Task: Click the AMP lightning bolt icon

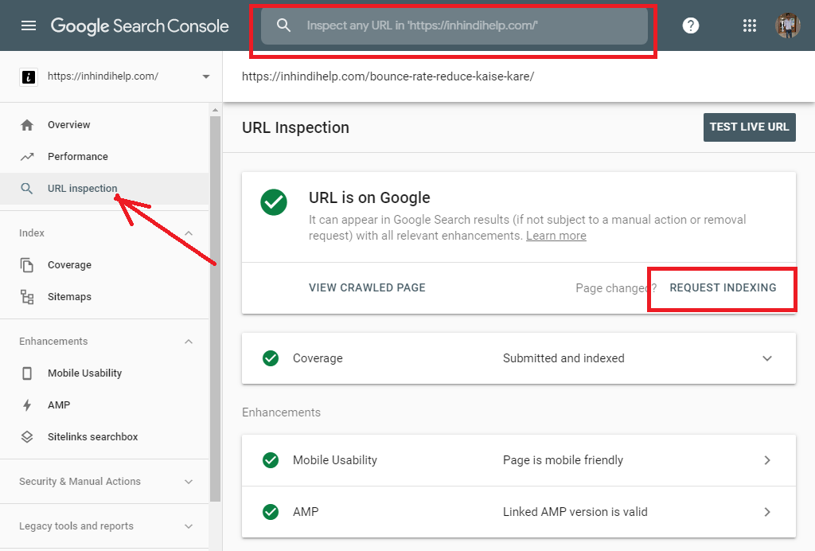Action: (x=27, y=405)
